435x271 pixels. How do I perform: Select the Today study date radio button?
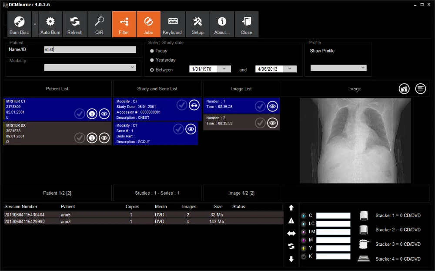tap(152, 51)
